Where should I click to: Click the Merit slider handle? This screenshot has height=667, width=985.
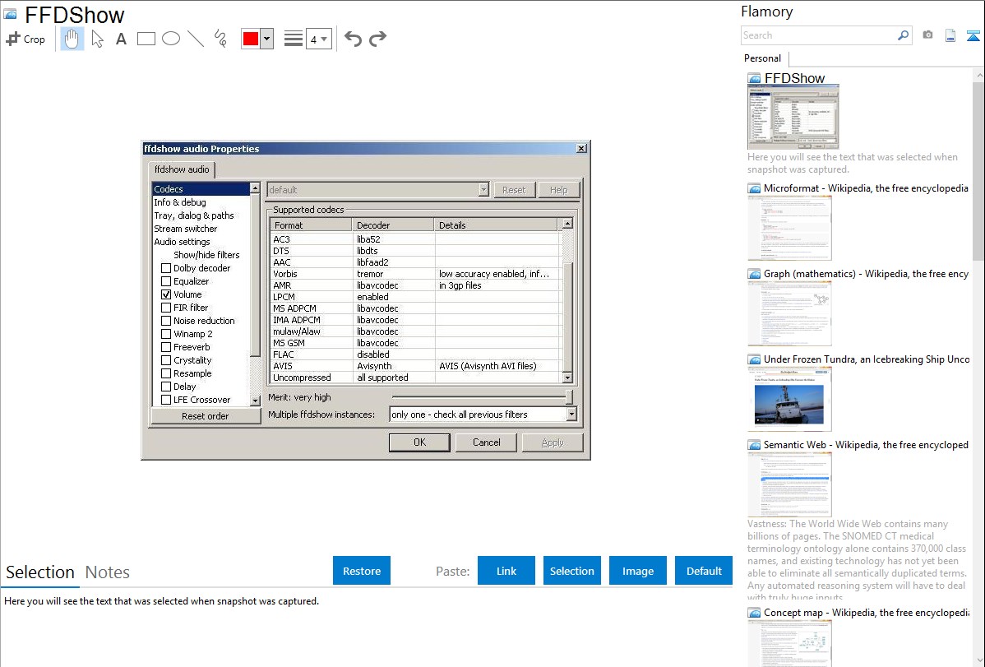[x=569, y=396]
